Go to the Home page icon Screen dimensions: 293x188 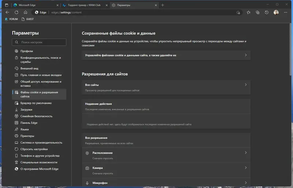25,12
